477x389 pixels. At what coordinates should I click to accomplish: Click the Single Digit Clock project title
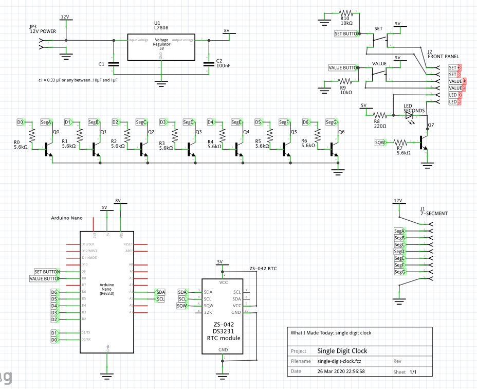pyautogui.click(x=342, y=351)
